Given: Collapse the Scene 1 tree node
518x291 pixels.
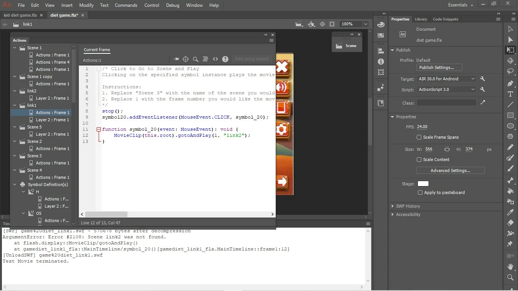Looking at the screenshot, I should point(15,48).
